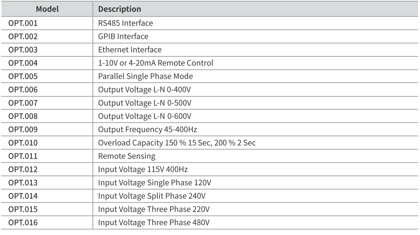Viewport: 420px width, 235px height.
Task: Select the OPT.004 model cell
Action: (23, 63)
